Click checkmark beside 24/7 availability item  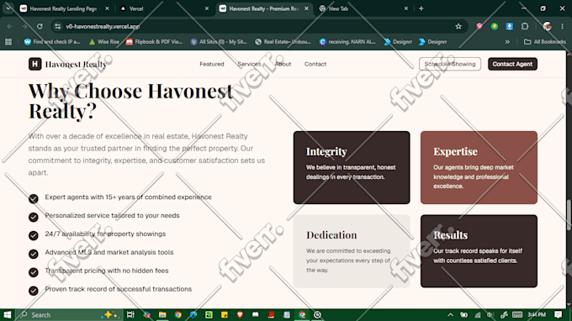(33, 235)
